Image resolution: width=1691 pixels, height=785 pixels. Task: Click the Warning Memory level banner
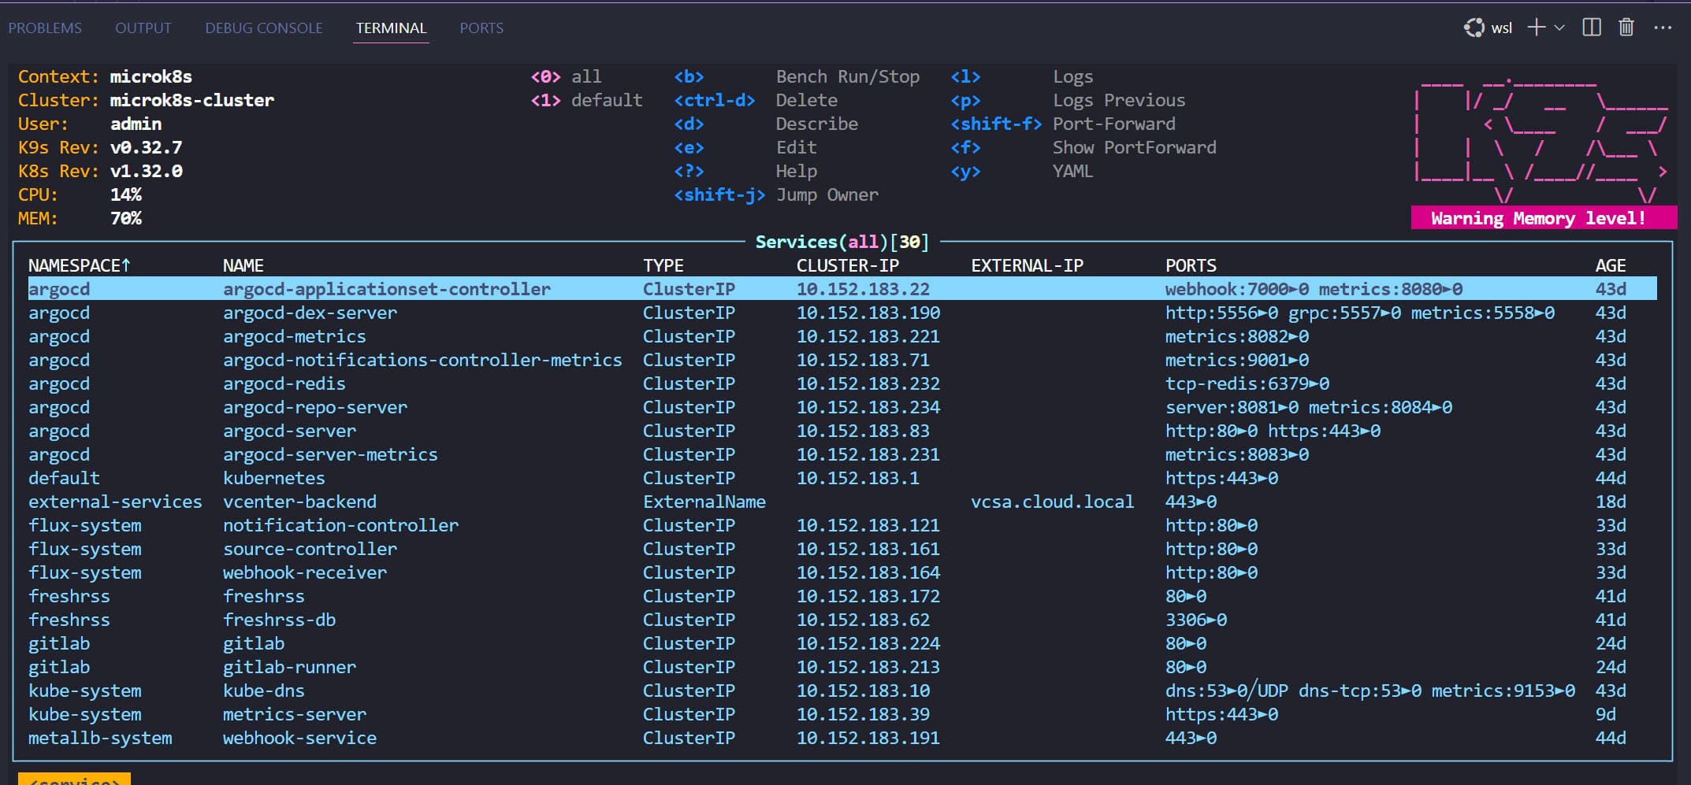(1538, 218)
